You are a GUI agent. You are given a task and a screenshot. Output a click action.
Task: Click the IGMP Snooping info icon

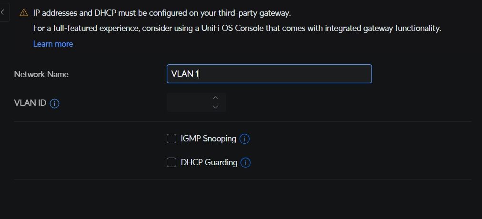245,139
